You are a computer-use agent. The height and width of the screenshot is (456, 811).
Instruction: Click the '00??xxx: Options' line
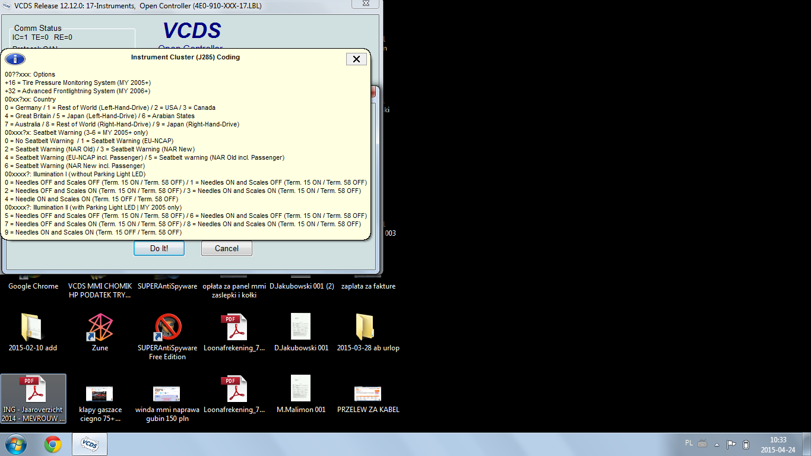pos(30,74)
